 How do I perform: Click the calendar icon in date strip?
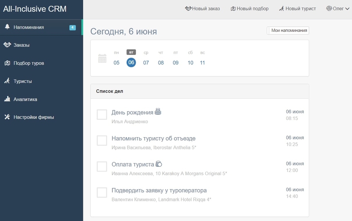pos(102,58)
